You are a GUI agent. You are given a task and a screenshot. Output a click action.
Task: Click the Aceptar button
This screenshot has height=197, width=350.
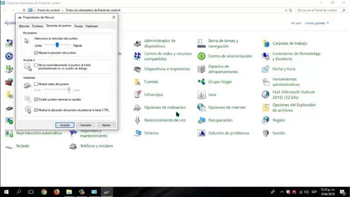pos(65,125)
